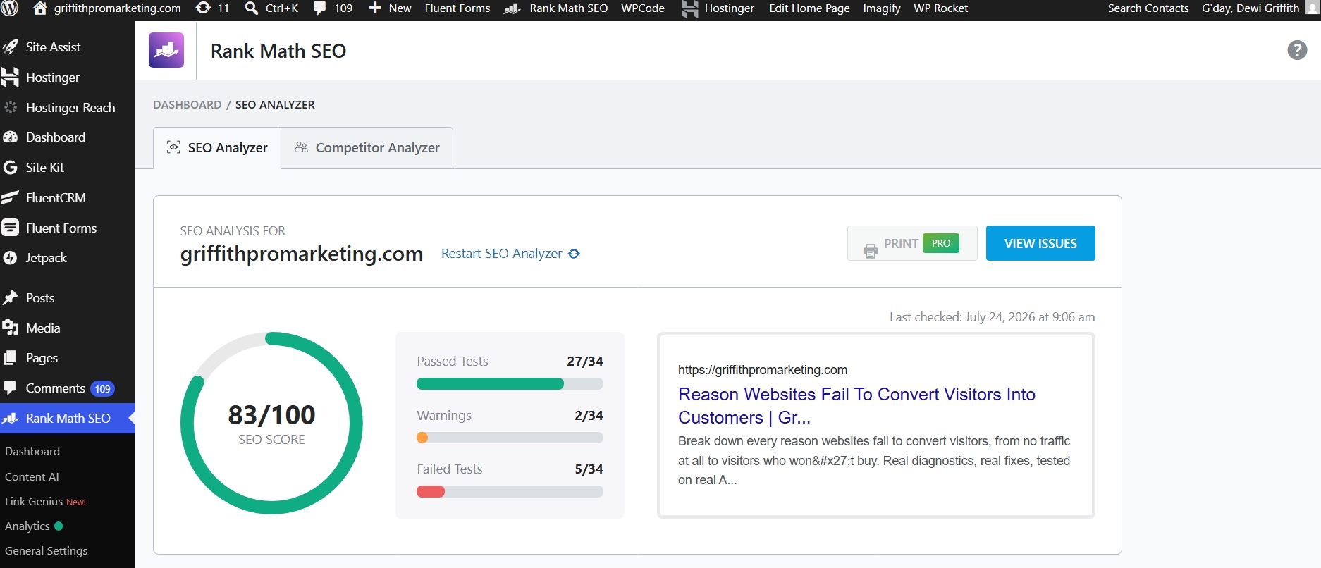This screenshot has width=1321, height=568.
Task: Click the search preview title link
Action: (856, 406)
